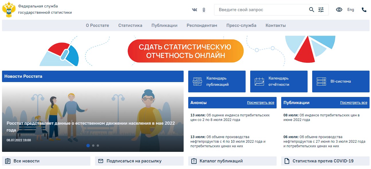Open 'Каталог публикаций' button
371x169 pixels.
coord(232,161)
